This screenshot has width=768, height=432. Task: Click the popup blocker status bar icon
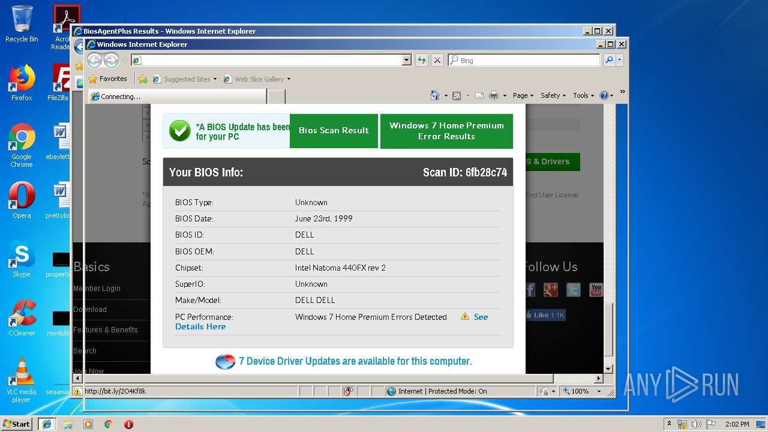tap(348, 391)
